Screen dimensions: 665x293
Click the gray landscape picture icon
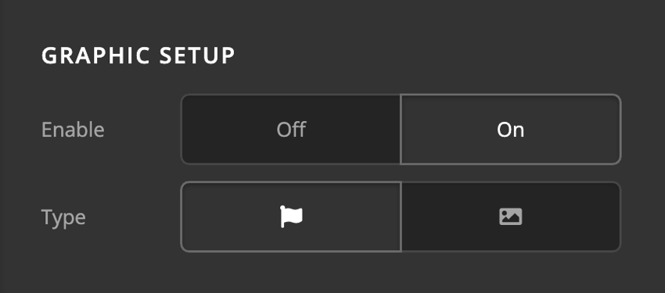coord(511,216)
